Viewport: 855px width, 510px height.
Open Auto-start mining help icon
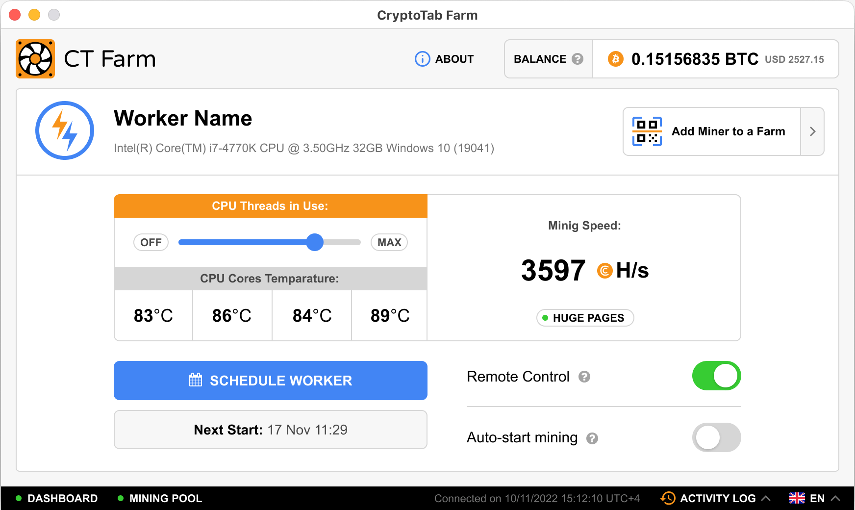pyautogui.click(x=592, y=438)
